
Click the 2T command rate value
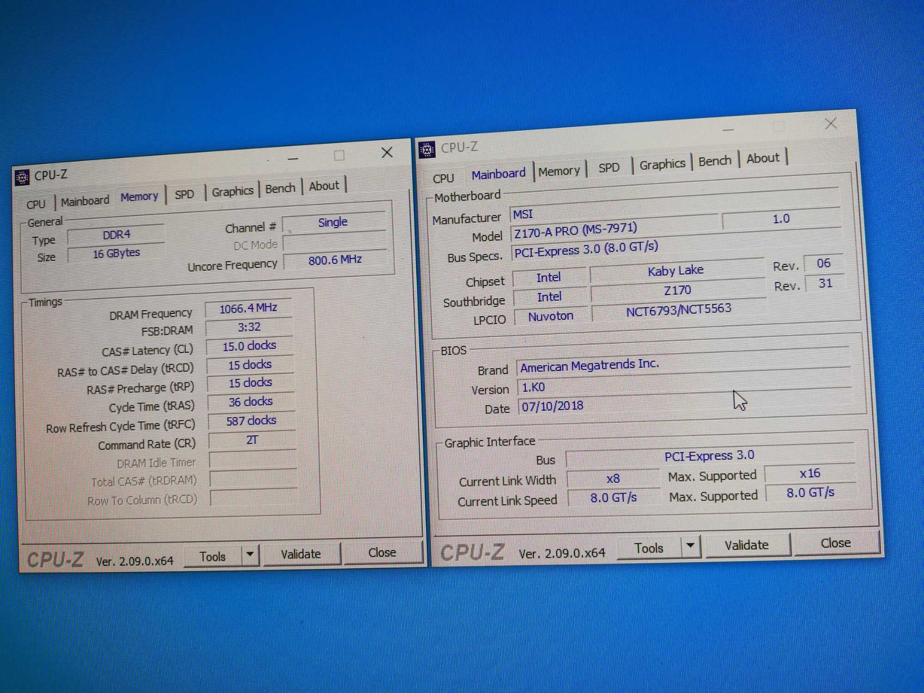(252, 440)
